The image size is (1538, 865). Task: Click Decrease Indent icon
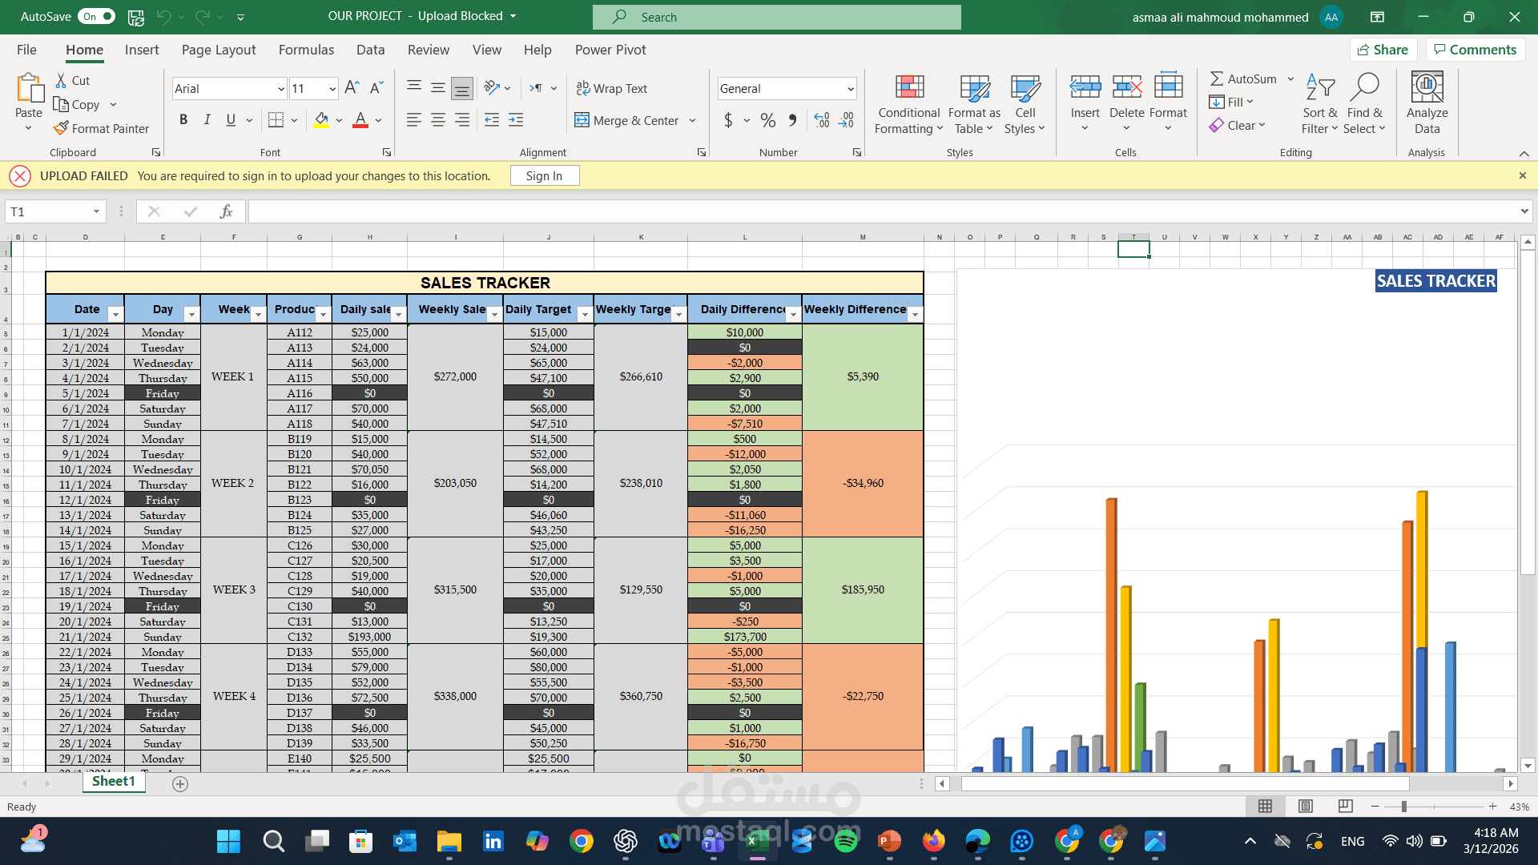(x=492, y=120)
